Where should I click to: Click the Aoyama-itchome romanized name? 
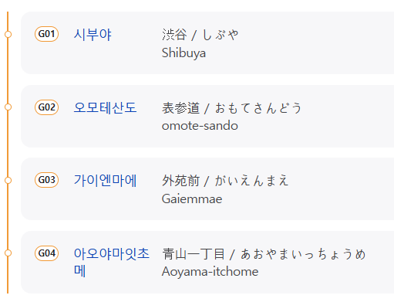tap(210, 272)
